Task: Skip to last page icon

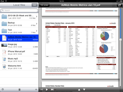Action: click(52, 89)
